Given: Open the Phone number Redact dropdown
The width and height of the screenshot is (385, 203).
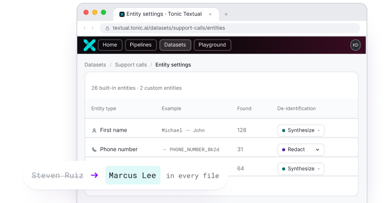Looking at the screenshot, I should pyautogui.click(x=301, y=149).
